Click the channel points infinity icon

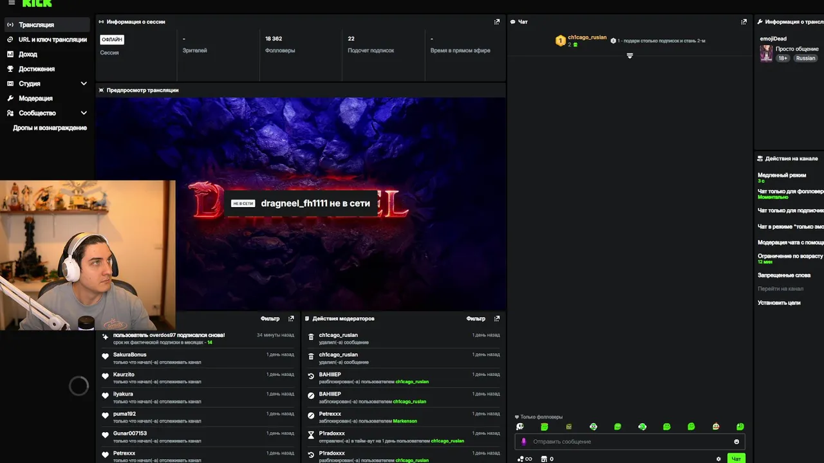[x=525, y=459]
